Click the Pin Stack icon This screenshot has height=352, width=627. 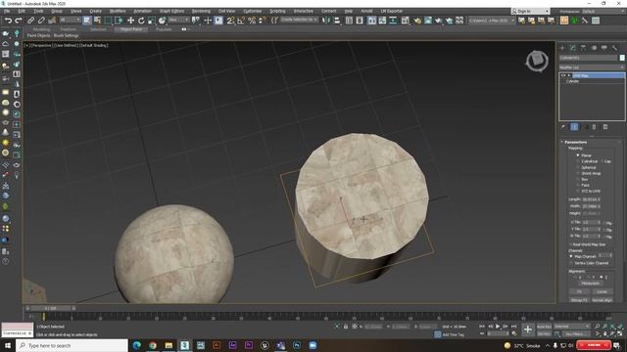[x=563, y=127]
